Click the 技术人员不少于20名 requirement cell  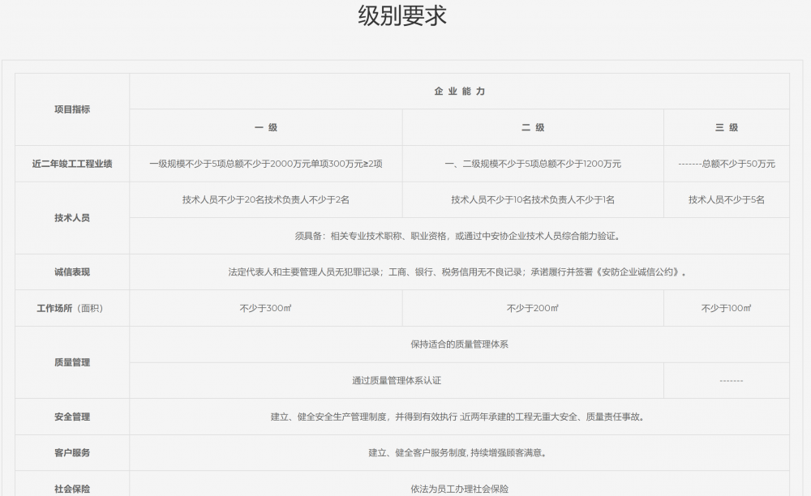tap(266, 199)
